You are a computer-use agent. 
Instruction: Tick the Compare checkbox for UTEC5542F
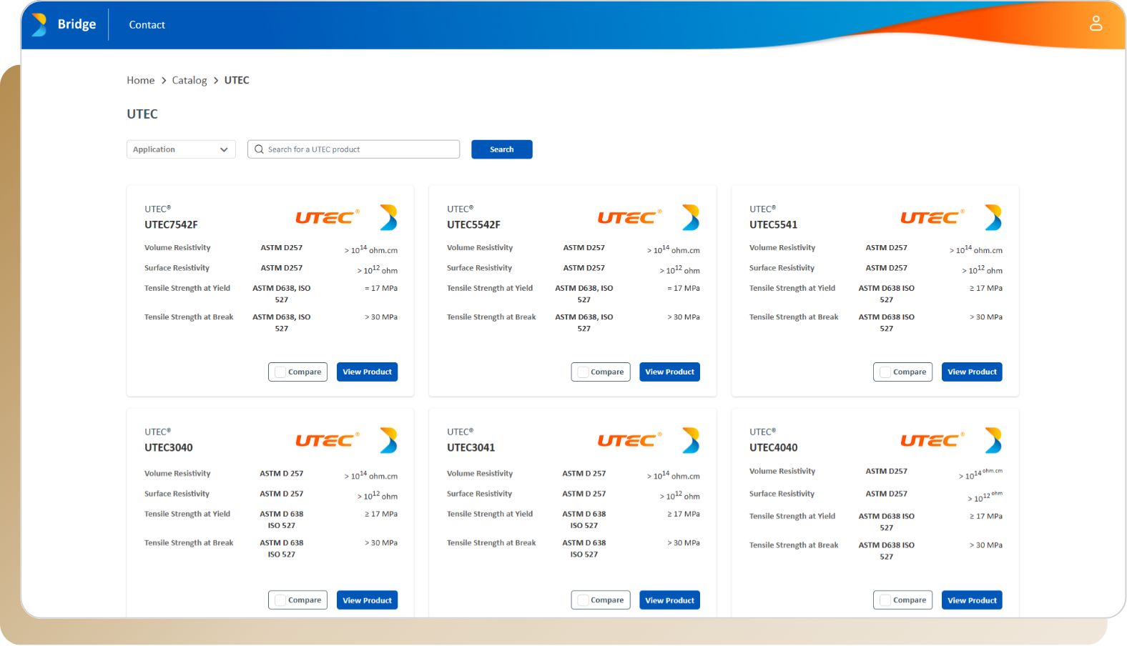coord(583,372)
